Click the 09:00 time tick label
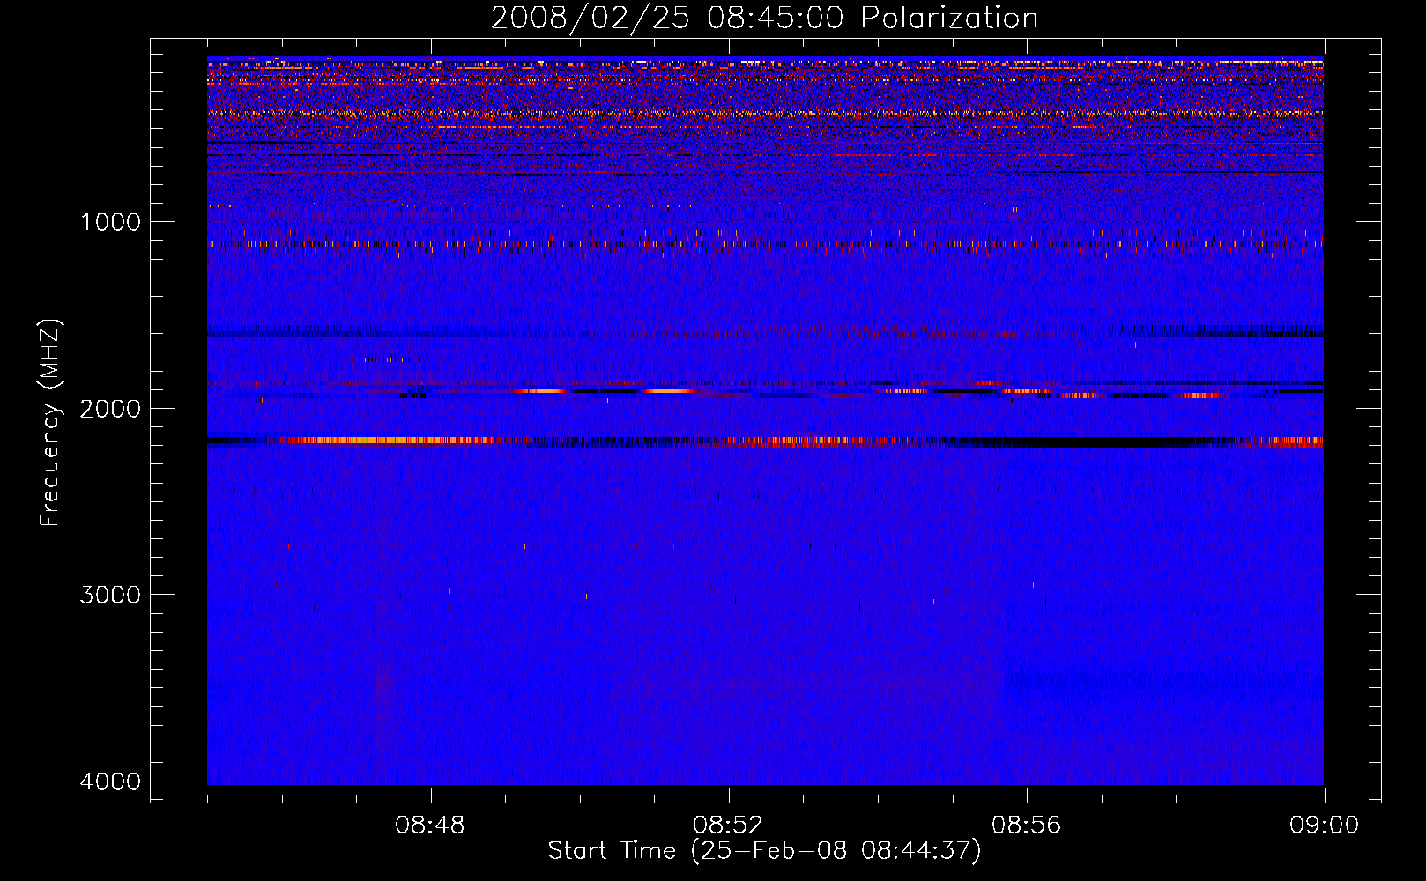 pyautogui.click(x=1325, y=825)
